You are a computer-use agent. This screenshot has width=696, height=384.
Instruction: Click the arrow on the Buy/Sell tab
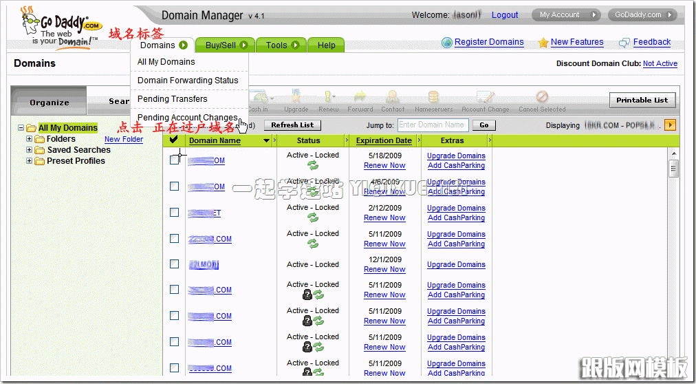coord(244,45)
